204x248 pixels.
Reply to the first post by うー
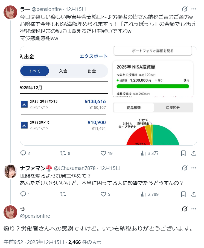coord(23,153)
